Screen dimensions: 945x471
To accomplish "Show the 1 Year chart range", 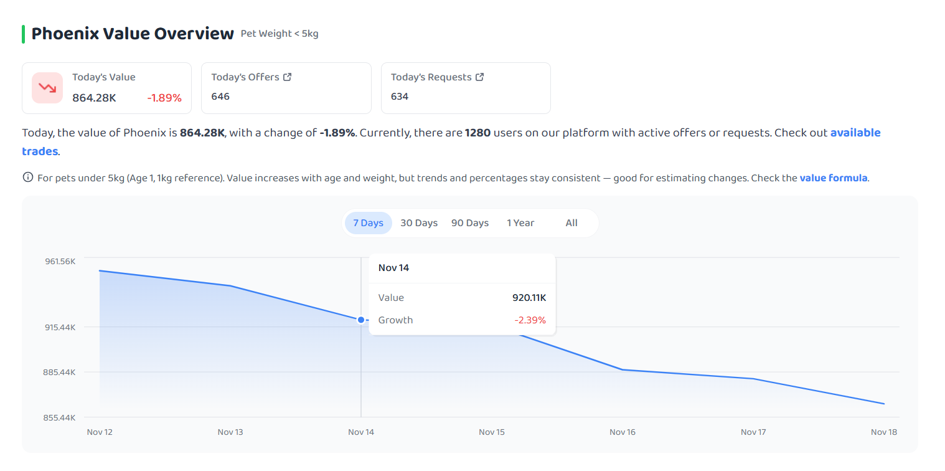I will (520, 223).
